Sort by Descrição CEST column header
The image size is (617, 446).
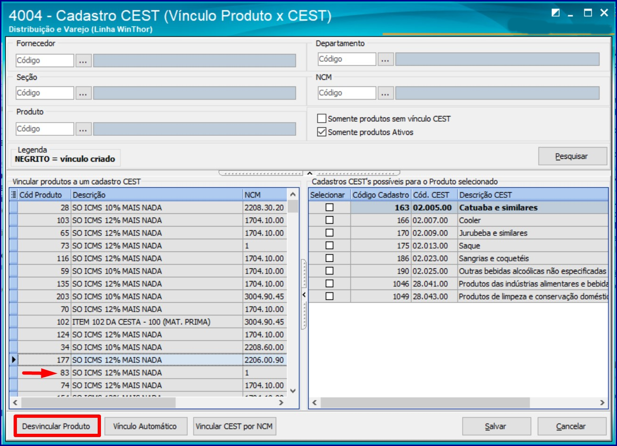(x=533, y=195)
